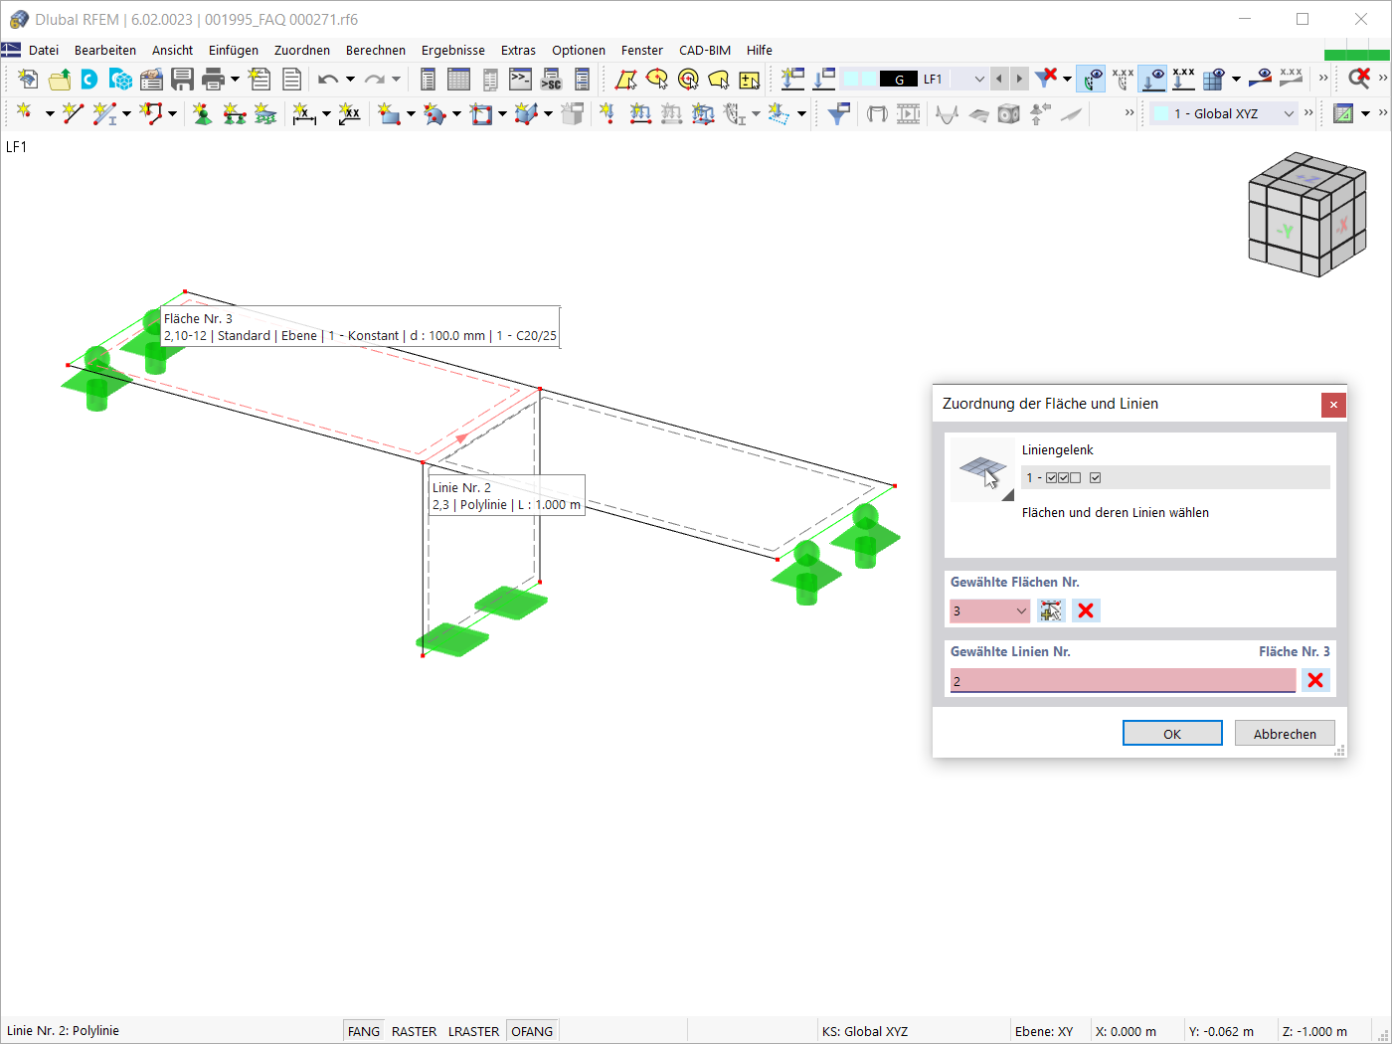Open the script manager icon labeled SC

pyautogui.click(x=551, y=79)
